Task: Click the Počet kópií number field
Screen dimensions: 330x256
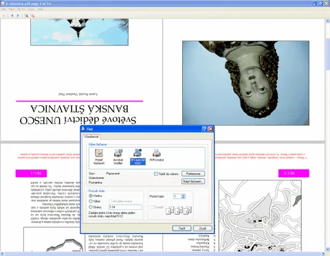Action: pyautogui.click(x=177, y=196)
